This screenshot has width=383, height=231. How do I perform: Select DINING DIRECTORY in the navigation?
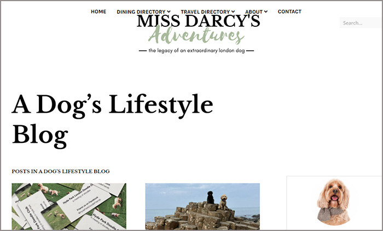coord(141,11)
